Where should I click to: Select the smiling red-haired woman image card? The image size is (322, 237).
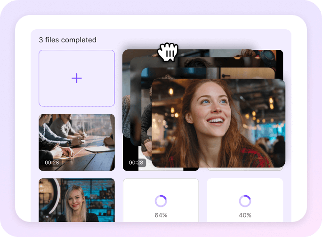click(218, 123)
